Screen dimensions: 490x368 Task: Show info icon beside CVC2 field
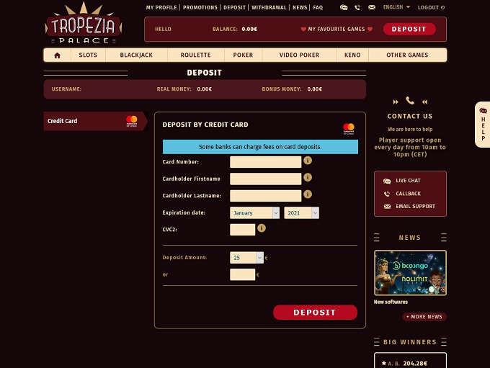[x=262, y=228]
